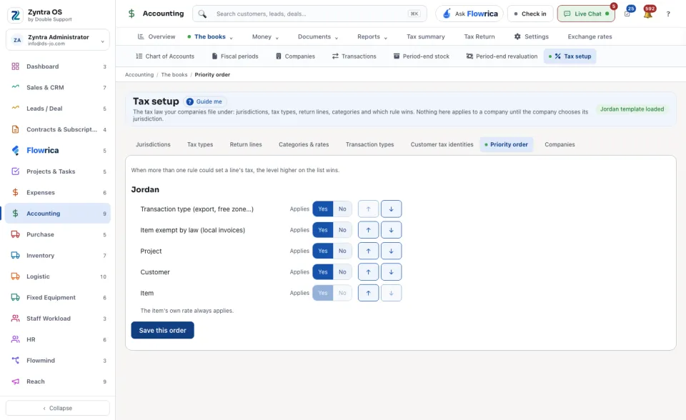
Task: Move Customer rule down
Action: pyautogui.click(x=391, y=272)
